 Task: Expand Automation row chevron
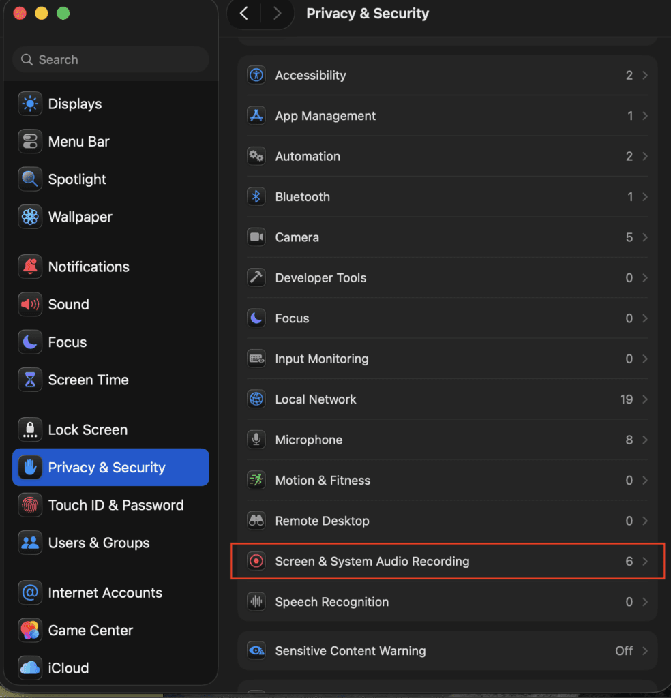[x=644, y=156]
